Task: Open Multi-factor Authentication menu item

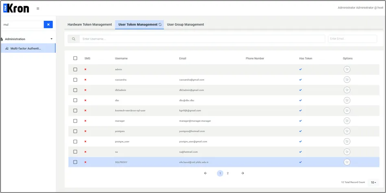Action: click(x=28, y=48)
